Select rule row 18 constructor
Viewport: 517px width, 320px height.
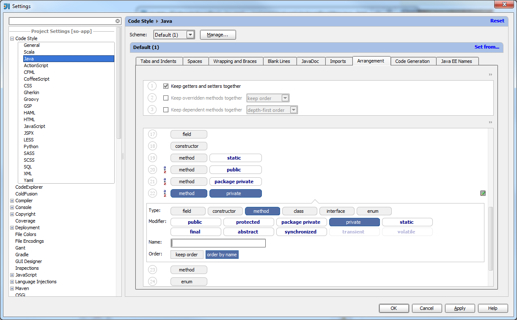189,146
